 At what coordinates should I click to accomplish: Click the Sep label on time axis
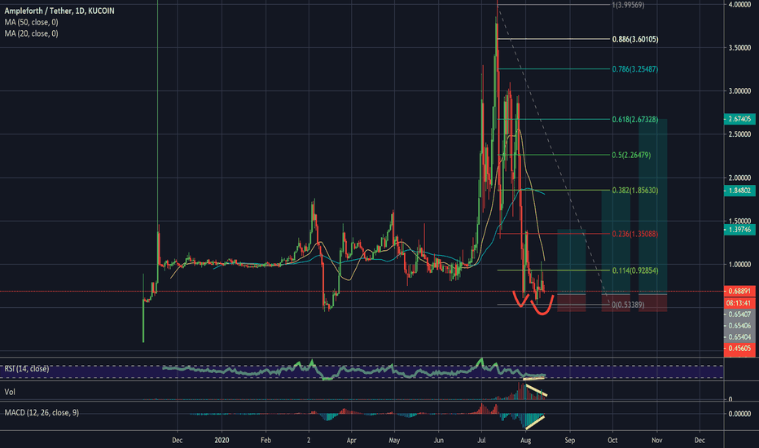click(570, 440)
